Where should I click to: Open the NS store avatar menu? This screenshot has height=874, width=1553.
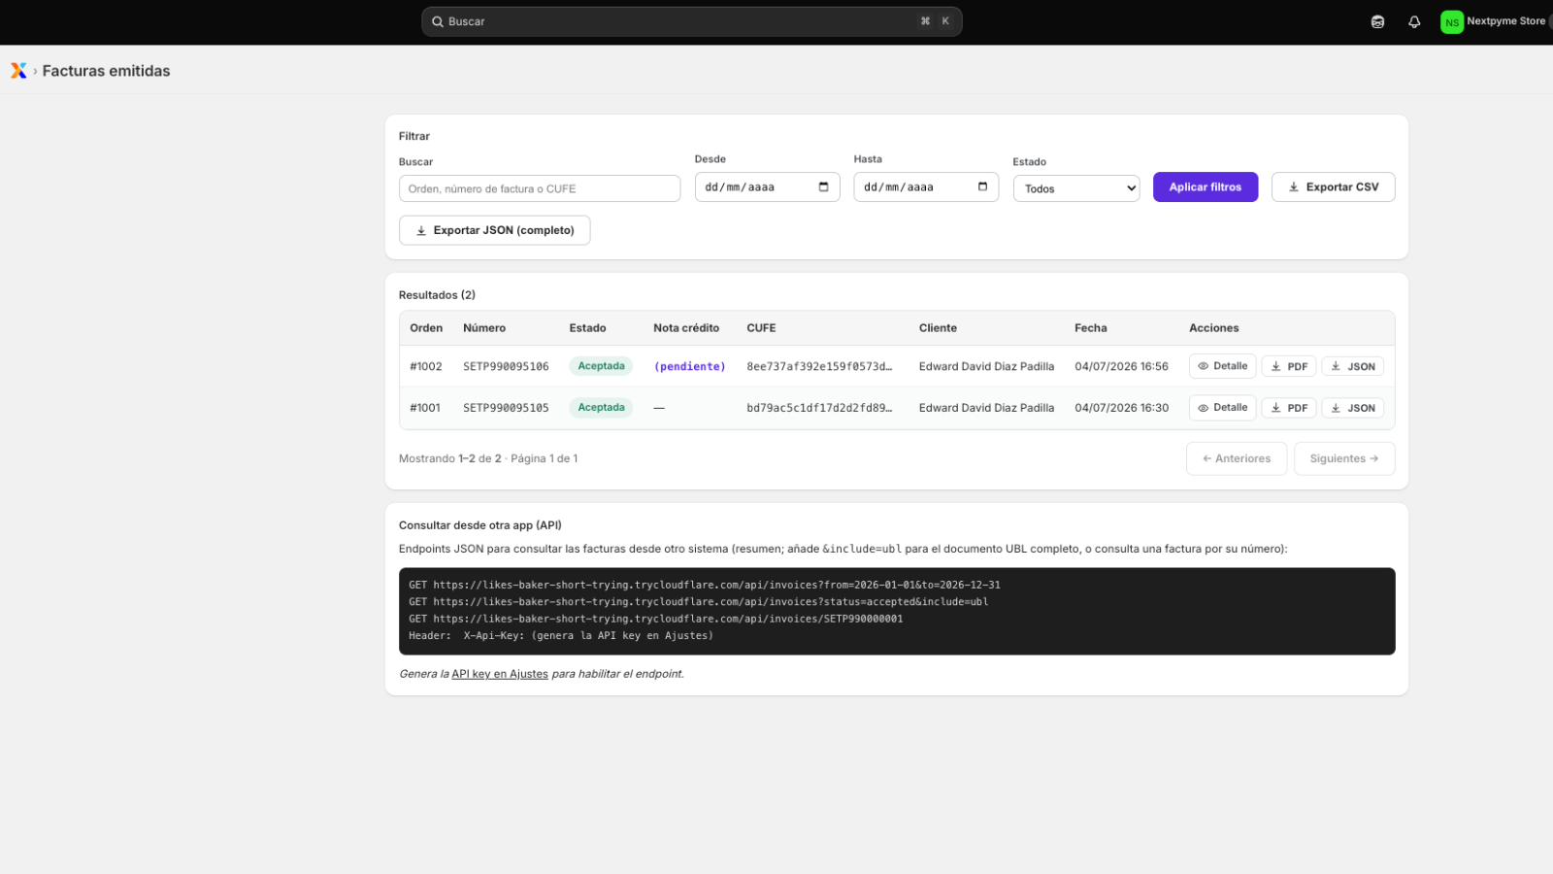(x=1452, y=21)
